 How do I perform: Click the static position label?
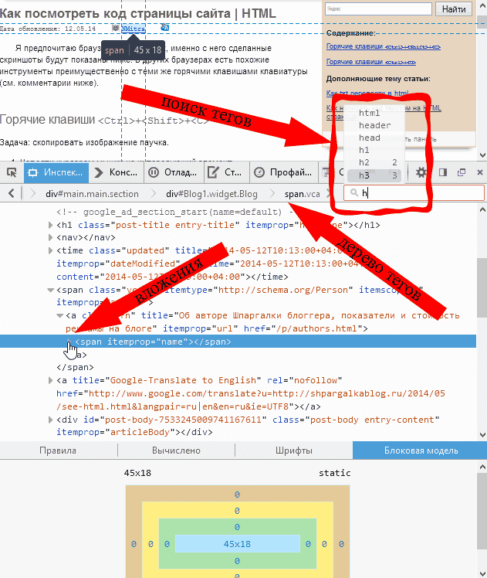[334, 473]
